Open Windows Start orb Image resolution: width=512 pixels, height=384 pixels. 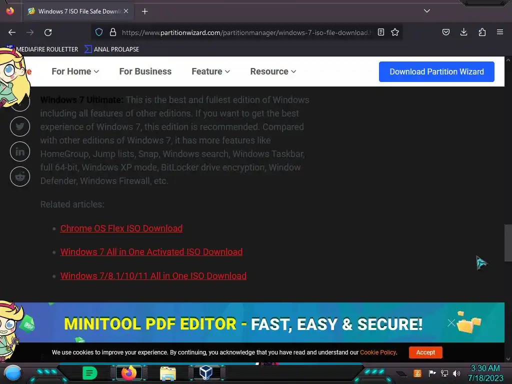[13, 373]
